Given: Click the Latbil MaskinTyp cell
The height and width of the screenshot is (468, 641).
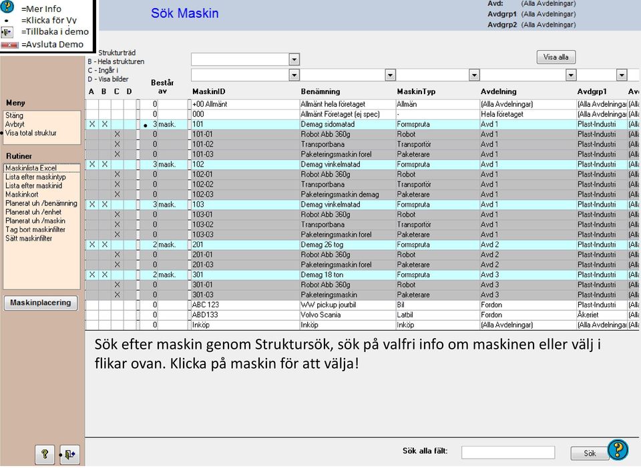Looking at the screenshot, I should click(438, 315).
